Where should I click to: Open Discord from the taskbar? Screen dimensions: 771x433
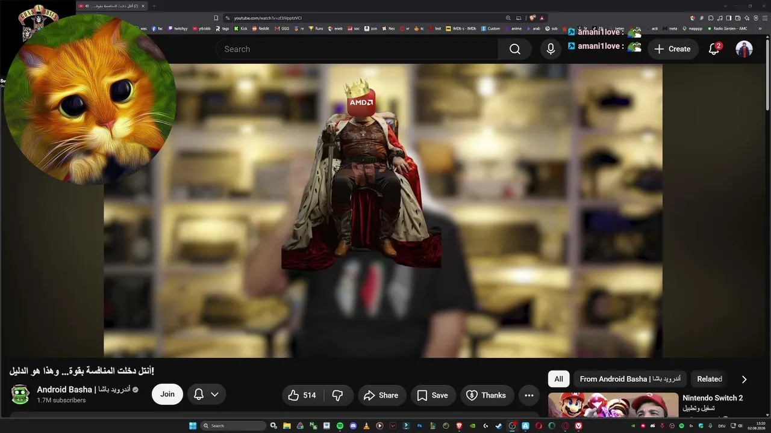[x=353, y=426]
